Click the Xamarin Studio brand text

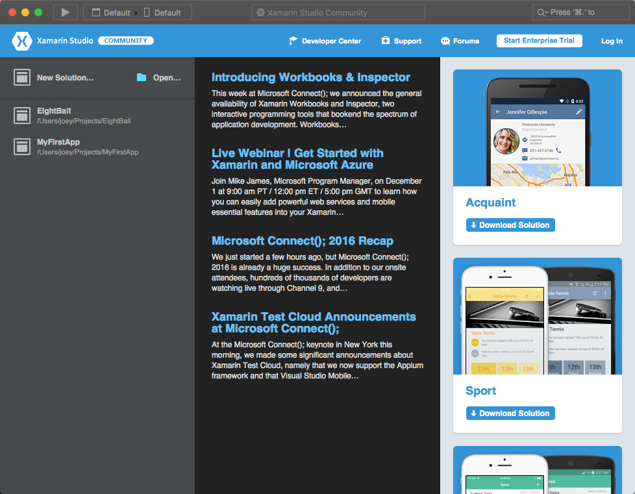click(65, 40)
